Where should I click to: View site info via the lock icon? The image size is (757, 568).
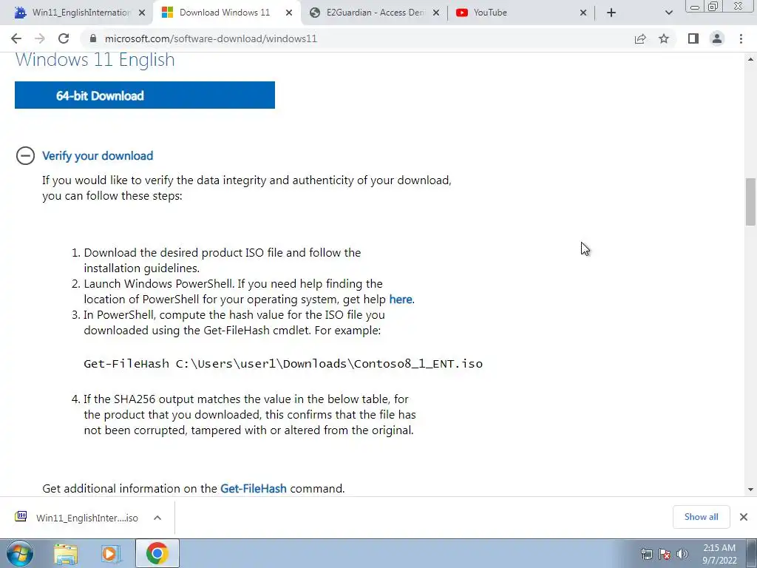click(93, 38)
